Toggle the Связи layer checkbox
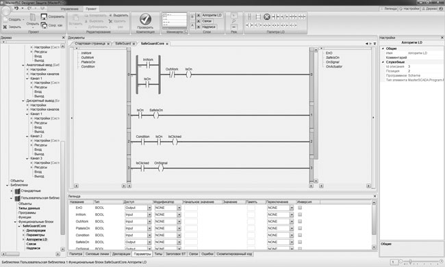 (x=199, y=21)
